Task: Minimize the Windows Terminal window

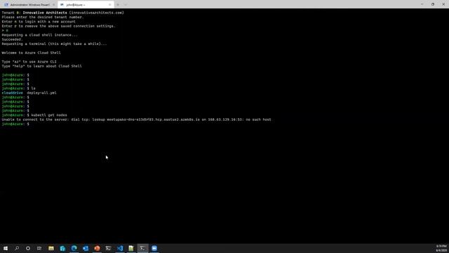Action: [x=422, y=4]
